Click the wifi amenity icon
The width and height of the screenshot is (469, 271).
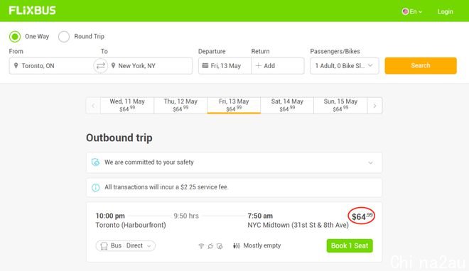coord(201,246)
